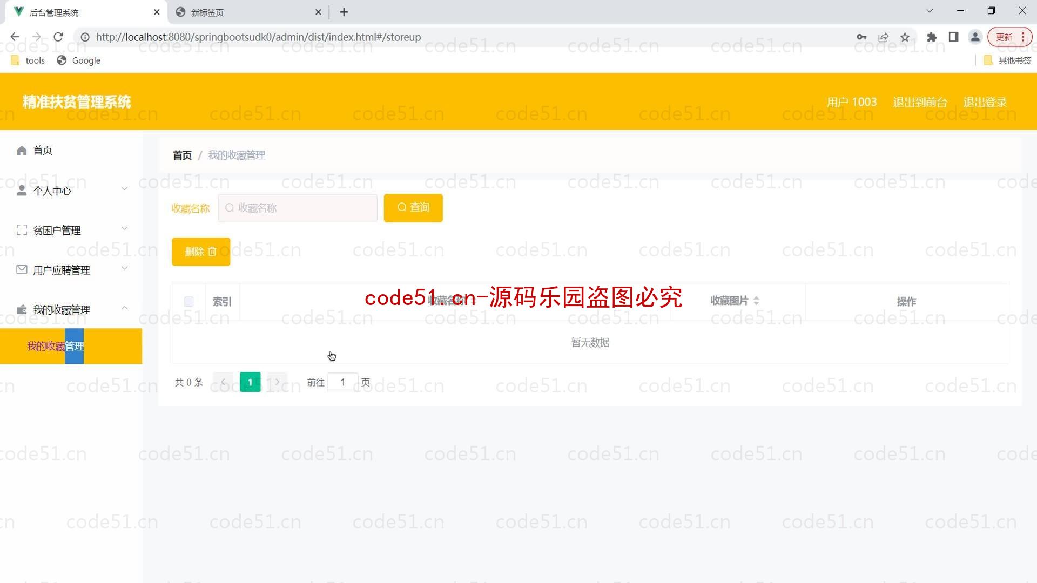Open the tab search dropdown arrow

(x=930, y=11)
